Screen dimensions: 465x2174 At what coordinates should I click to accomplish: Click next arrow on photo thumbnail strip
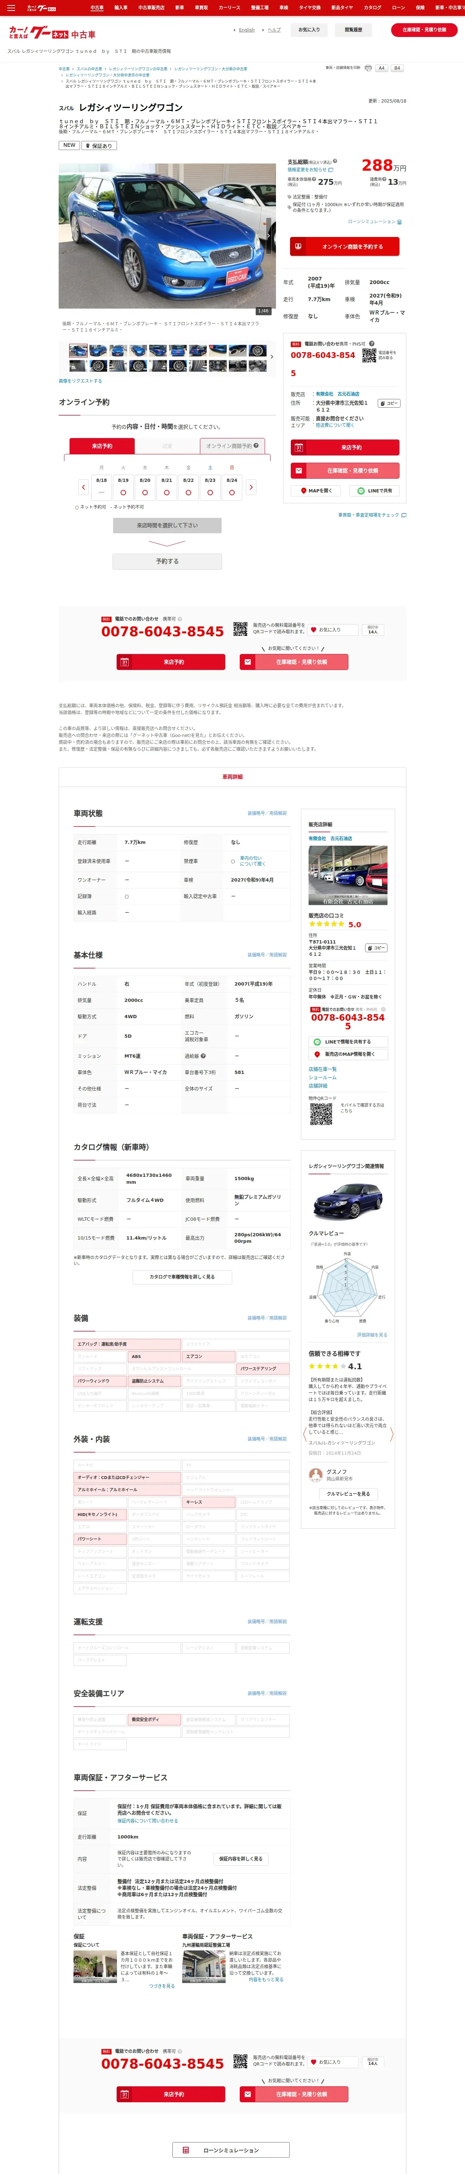(272, 357)
